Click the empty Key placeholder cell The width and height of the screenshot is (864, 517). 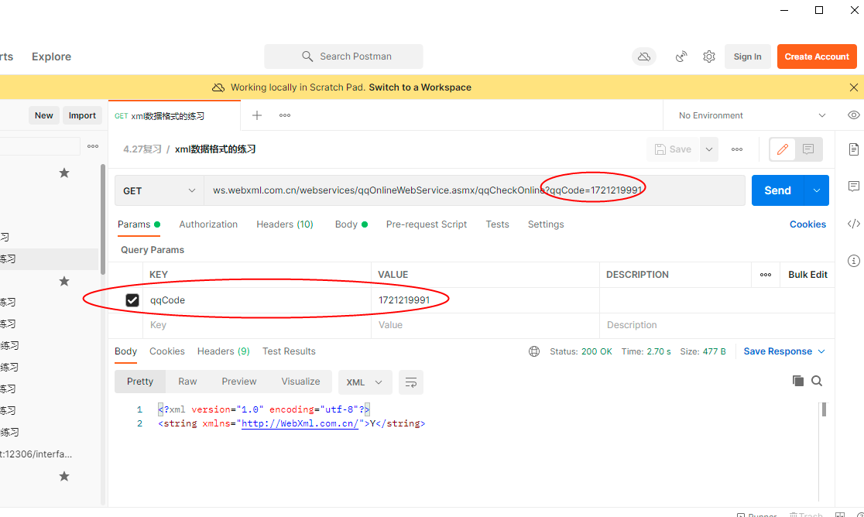(257, 325)
